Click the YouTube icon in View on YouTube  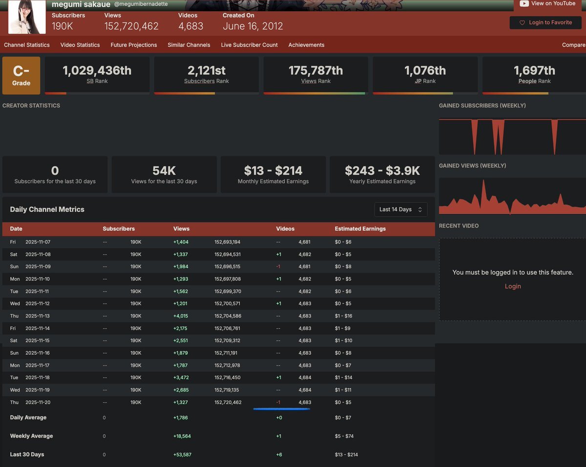(x=524, y=3)
